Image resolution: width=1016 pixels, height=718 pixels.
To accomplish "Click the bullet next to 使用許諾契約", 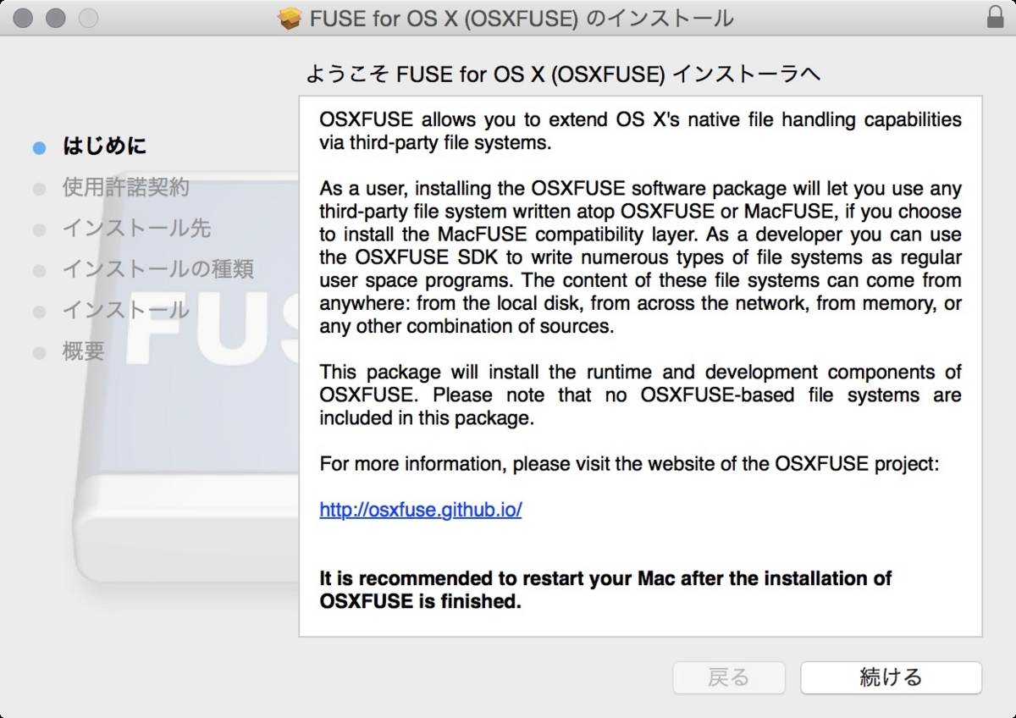I will pyautogui.click(x=39, y=187).
